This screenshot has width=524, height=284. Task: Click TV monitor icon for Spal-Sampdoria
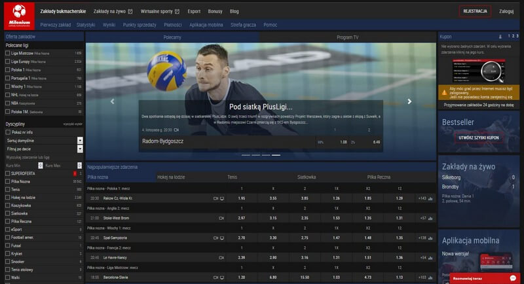(222, 238)
